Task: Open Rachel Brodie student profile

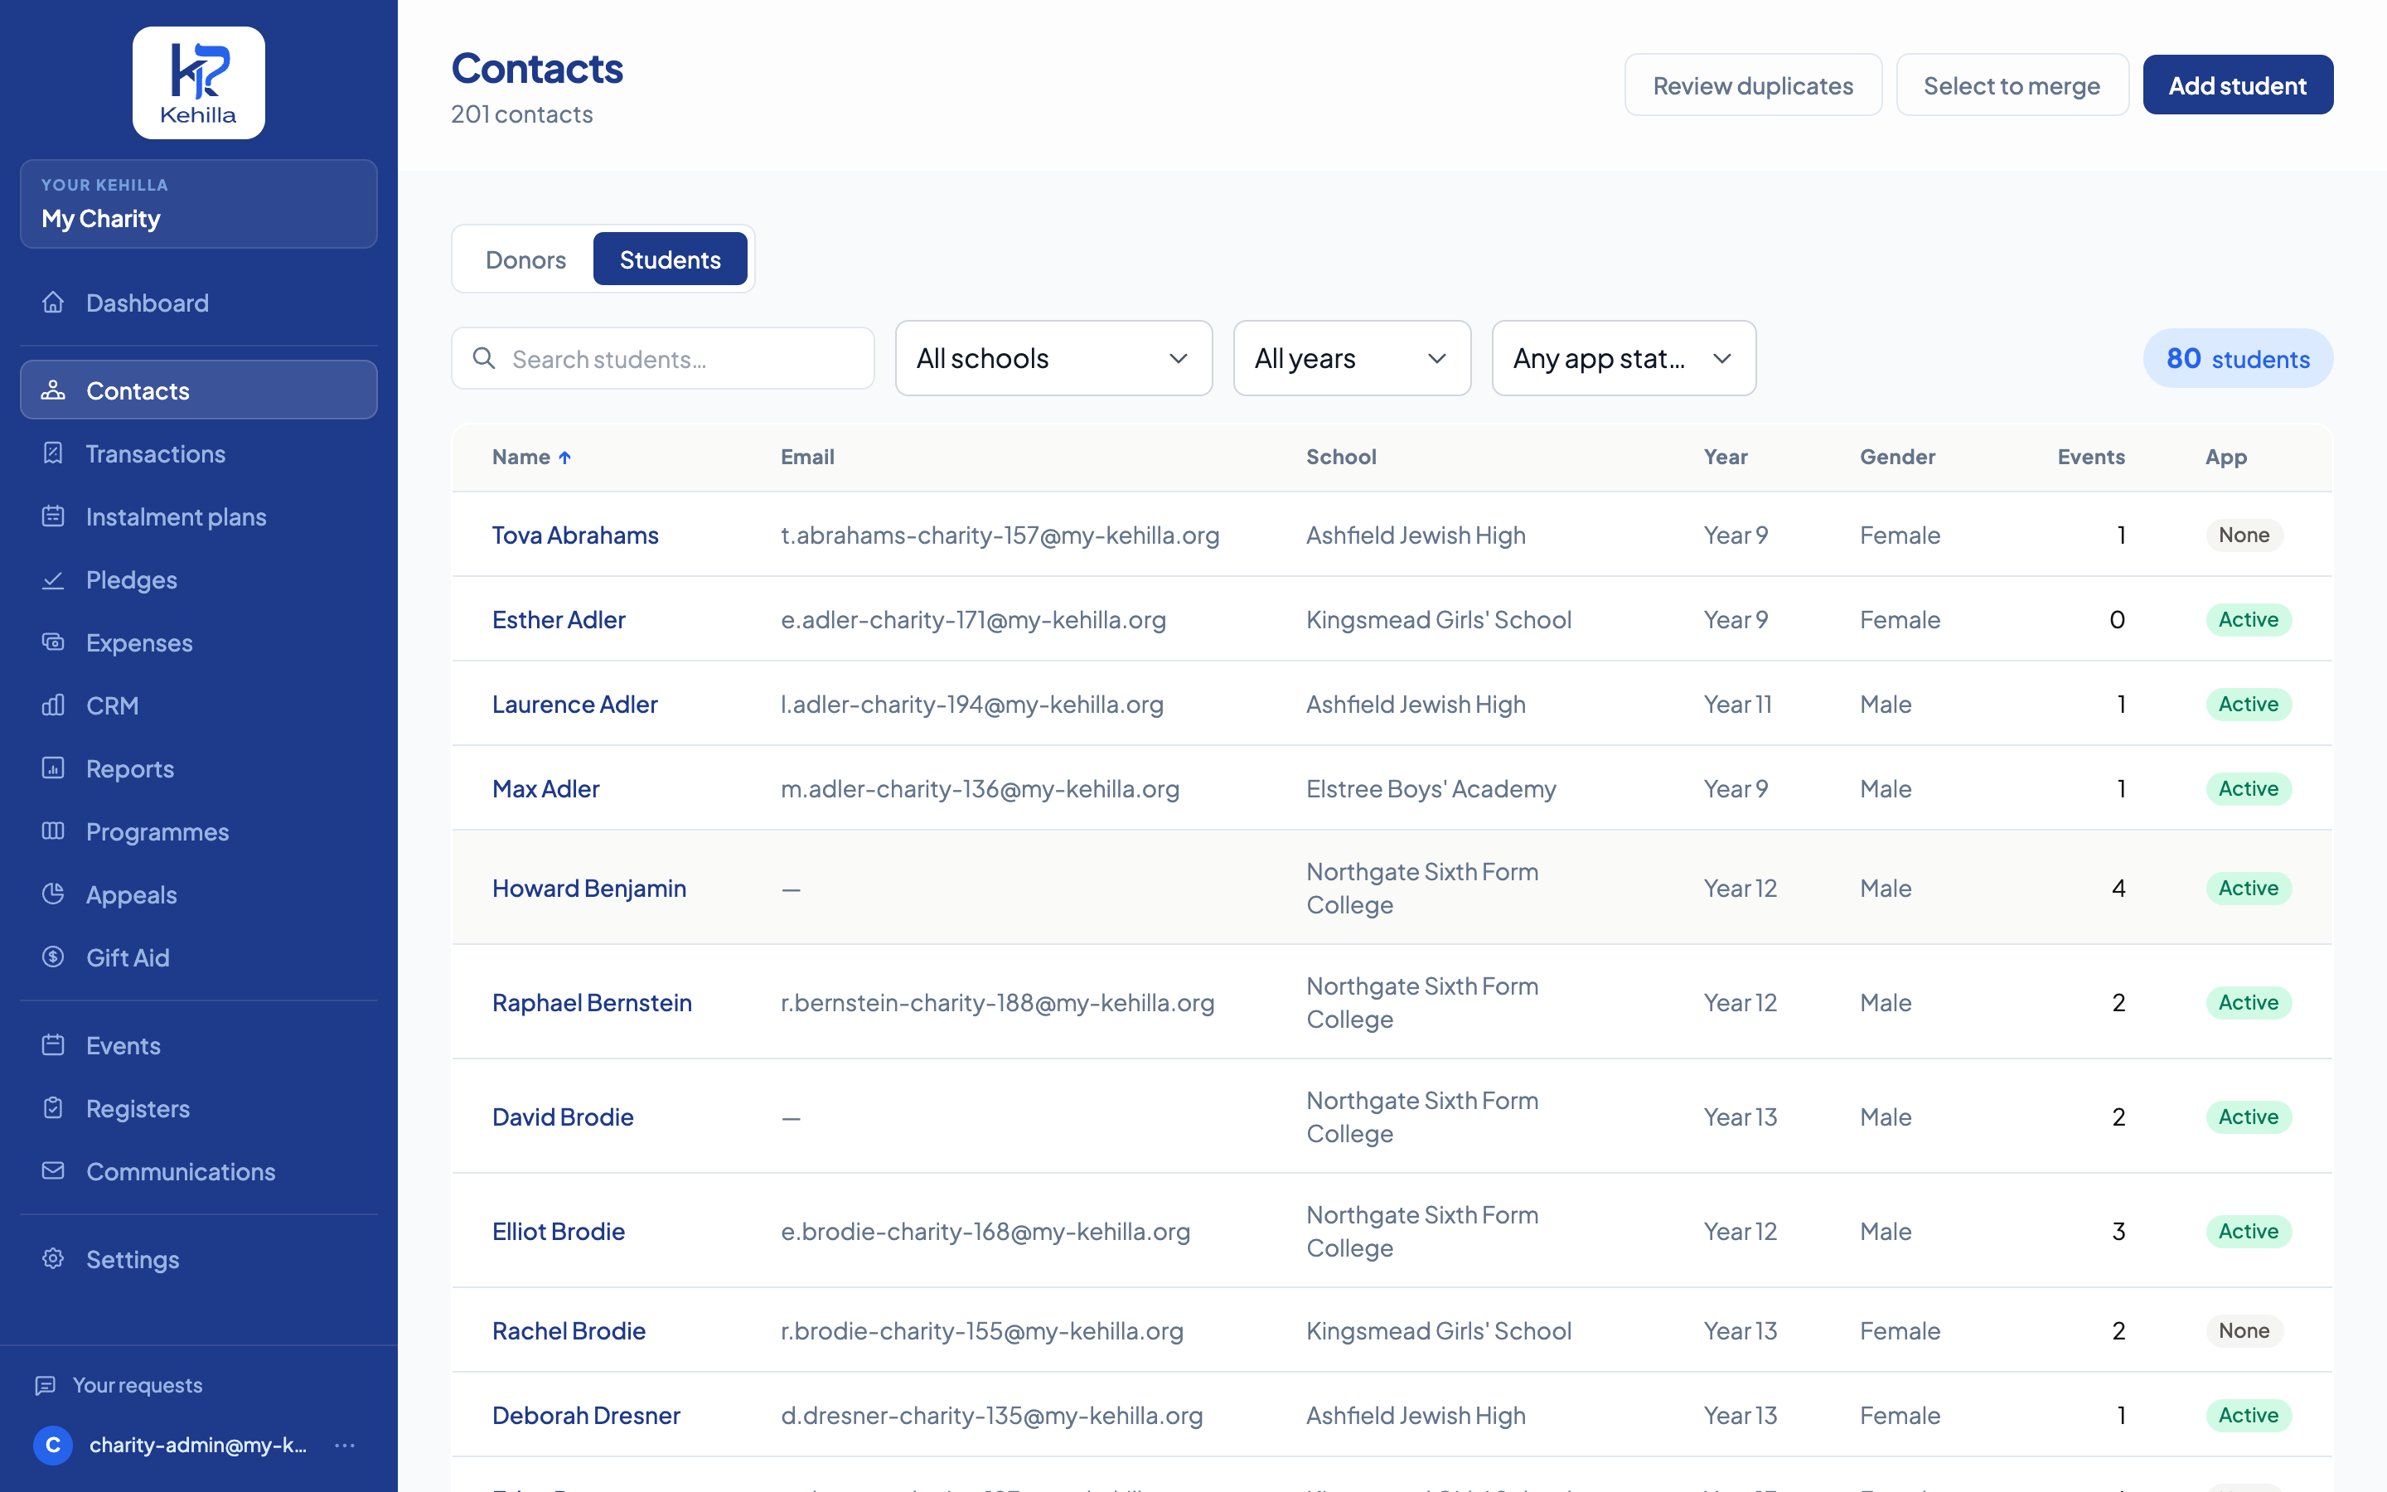Action: [x=569, y=1330]
